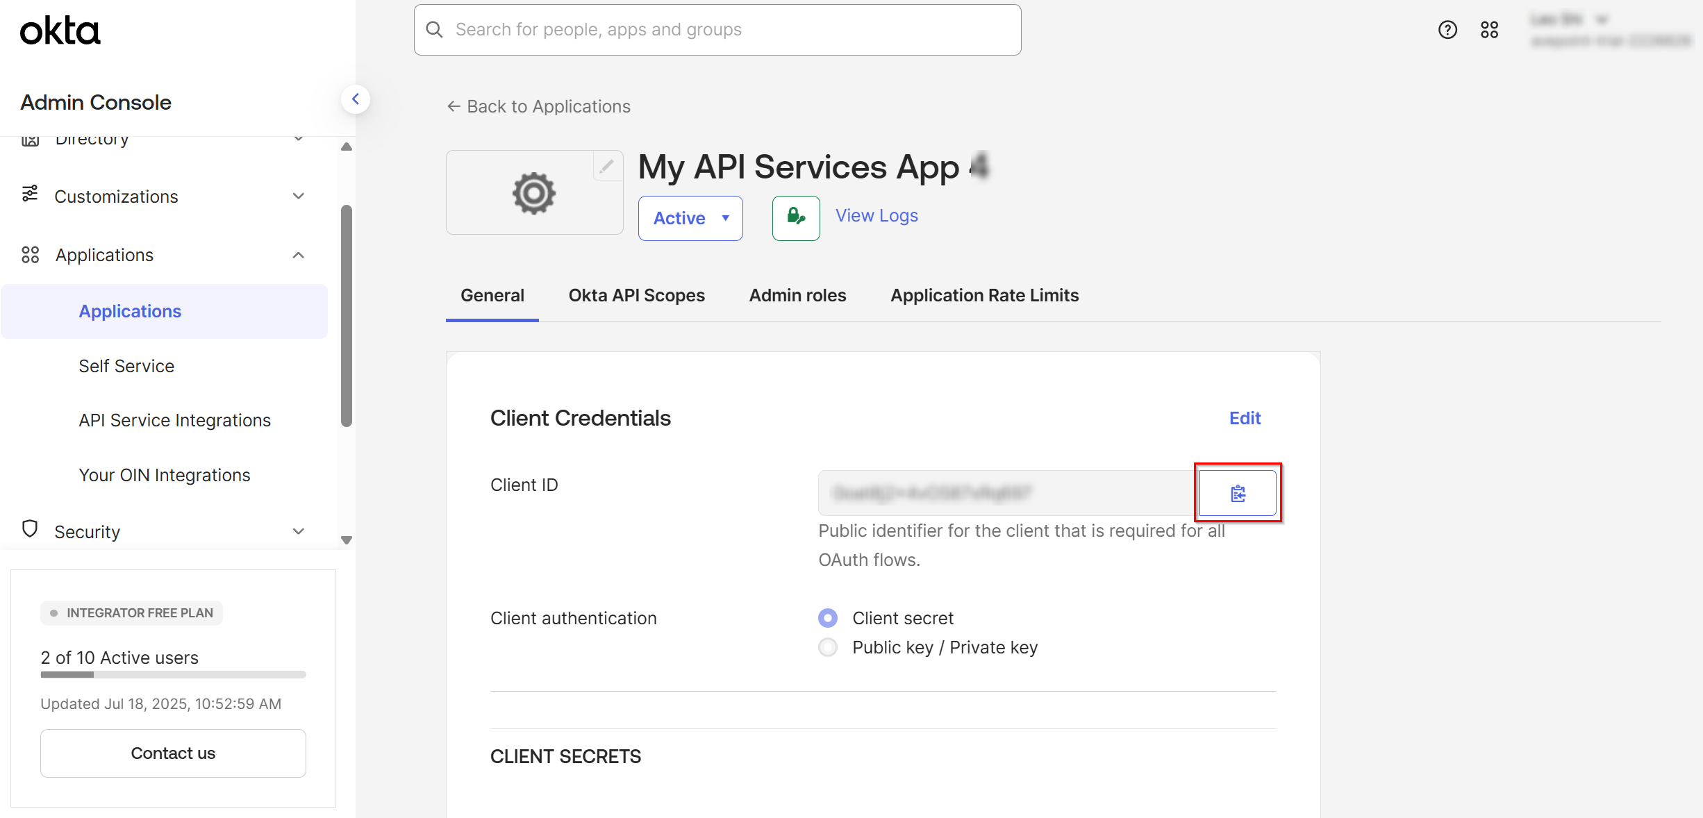Switch to the Okta API Scopes tab
The width and height of the screenshot is (1703, 818).
coord(636,296)
